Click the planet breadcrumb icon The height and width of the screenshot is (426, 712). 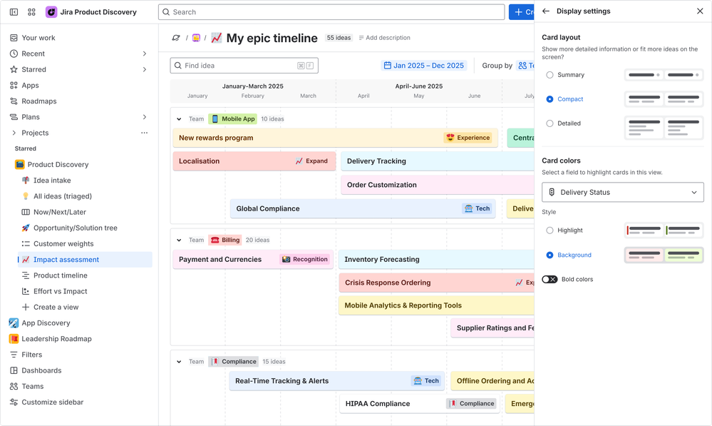[x=176, y=38]
